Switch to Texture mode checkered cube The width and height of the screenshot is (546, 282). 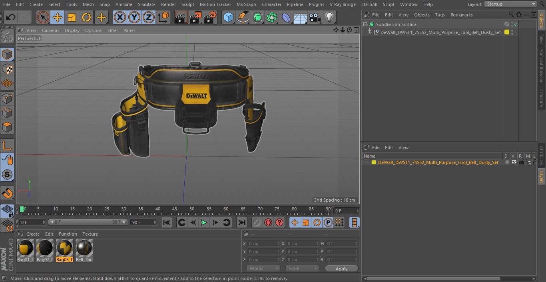pyautogui.click(x=7, y=69)
